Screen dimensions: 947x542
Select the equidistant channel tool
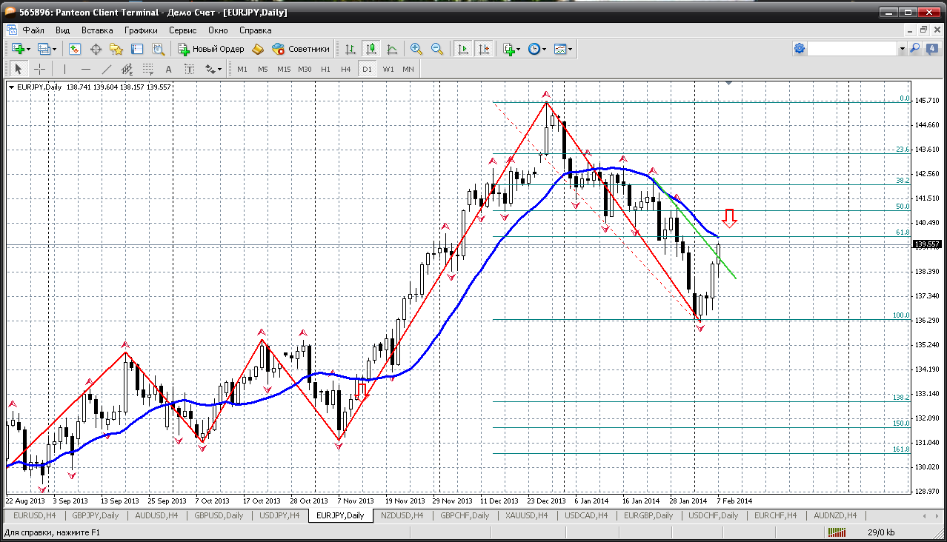click(x=127, y=69)
